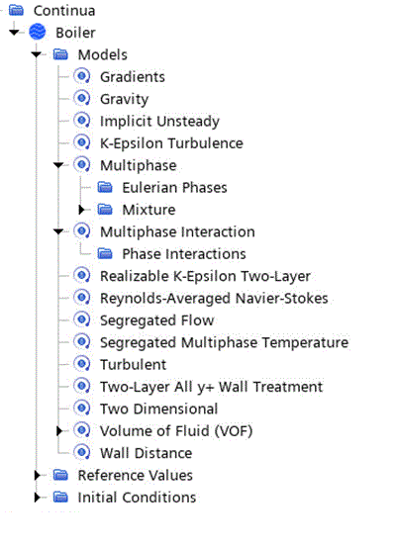Click the Wall Distance model icon
This screenshot has height=547, width=395.
[82, 452]
